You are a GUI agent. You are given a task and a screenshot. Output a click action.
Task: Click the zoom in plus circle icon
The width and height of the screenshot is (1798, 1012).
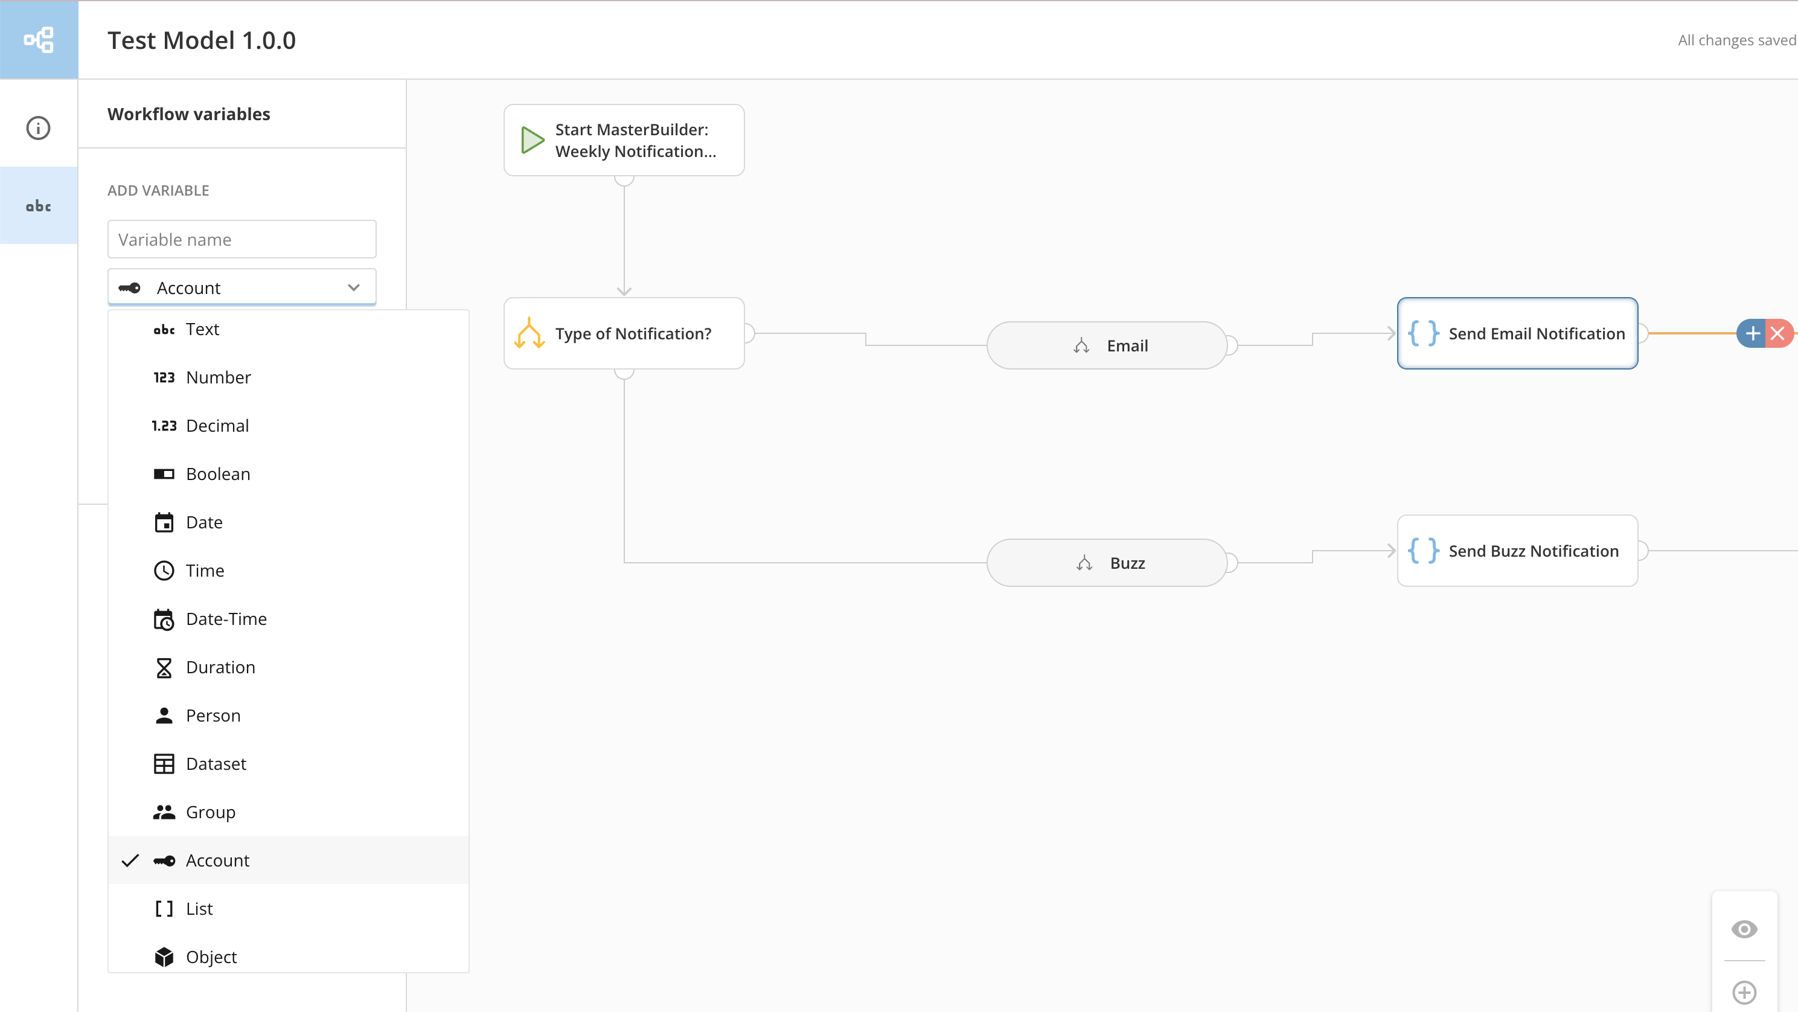tap(1744, 991)
